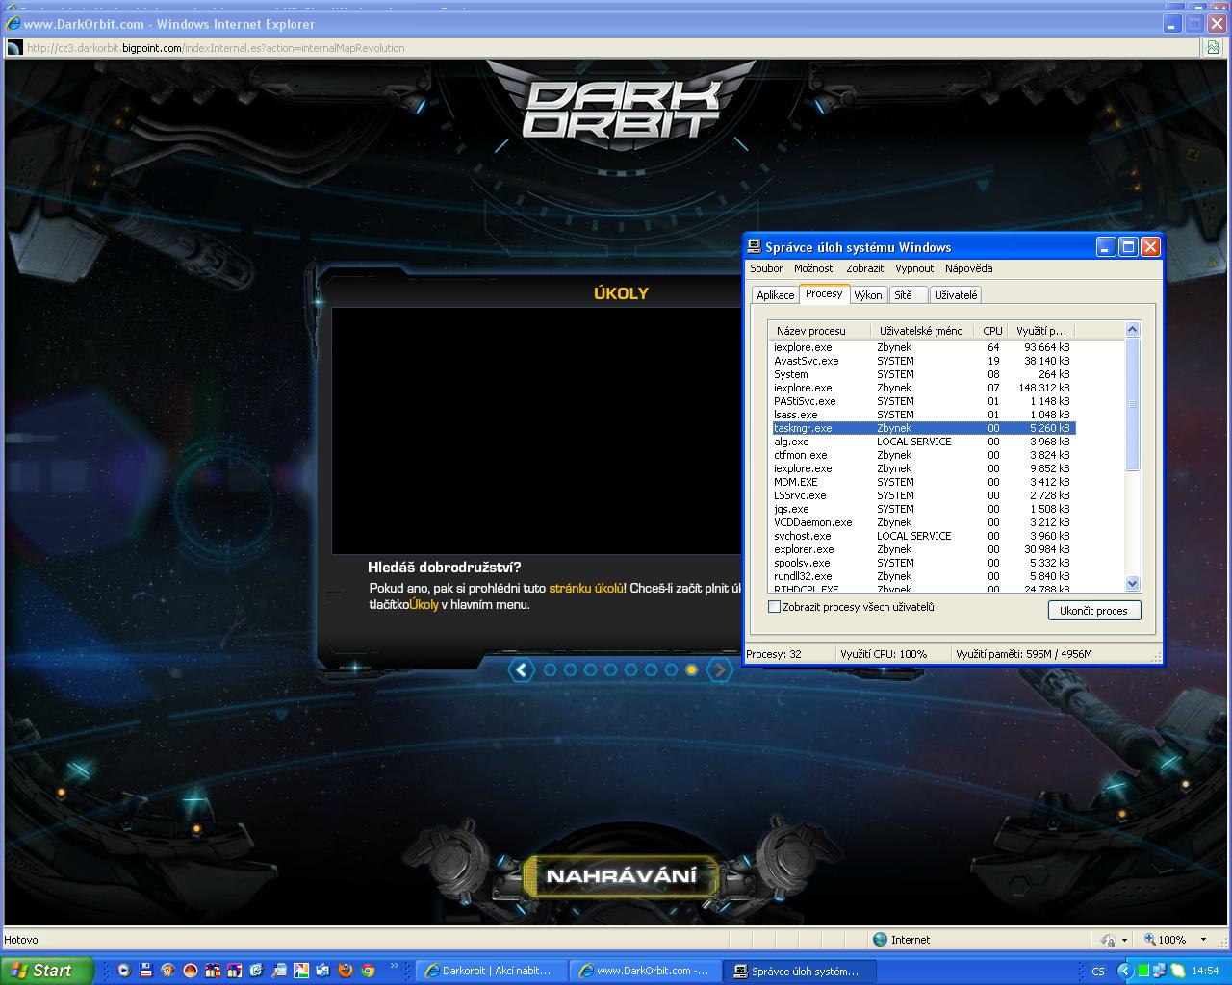Screen dimensions: 1232x985
Task: Select the spoolsv.exe process row
Action: 923,563
